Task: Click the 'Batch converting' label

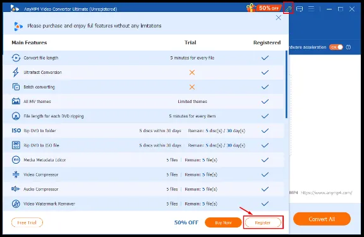Action: click(x=39, y=87)
